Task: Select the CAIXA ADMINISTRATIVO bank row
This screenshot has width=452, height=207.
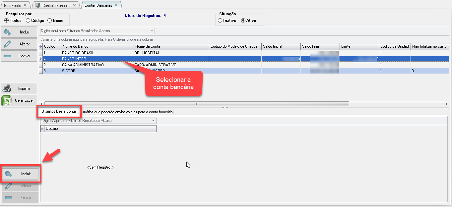Action: 83,65
